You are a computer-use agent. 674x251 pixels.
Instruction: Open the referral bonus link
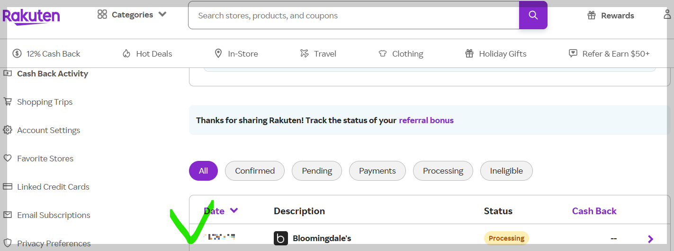click(x=426, y=120)
